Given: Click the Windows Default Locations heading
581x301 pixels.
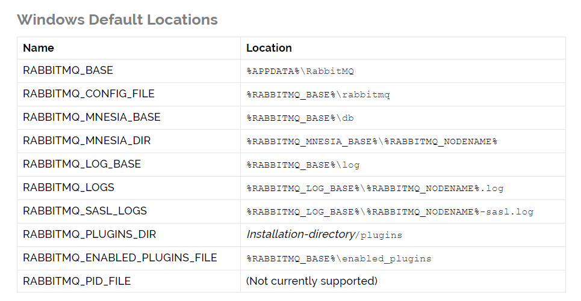Looking at the screenshot, I should click(x=117, y=20).
